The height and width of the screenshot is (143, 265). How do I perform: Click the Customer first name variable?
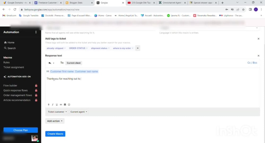62,71
